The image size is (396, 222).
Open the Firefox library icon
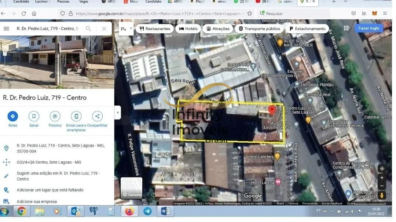tap(364, 14)
